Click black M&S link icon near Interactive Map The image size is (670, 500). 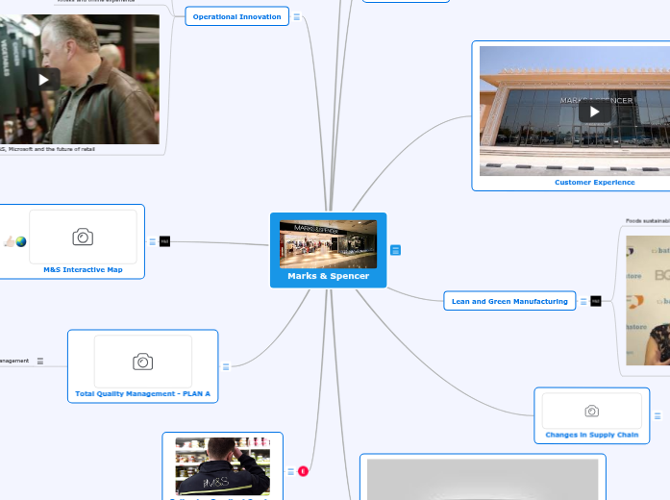click(165, 241)
